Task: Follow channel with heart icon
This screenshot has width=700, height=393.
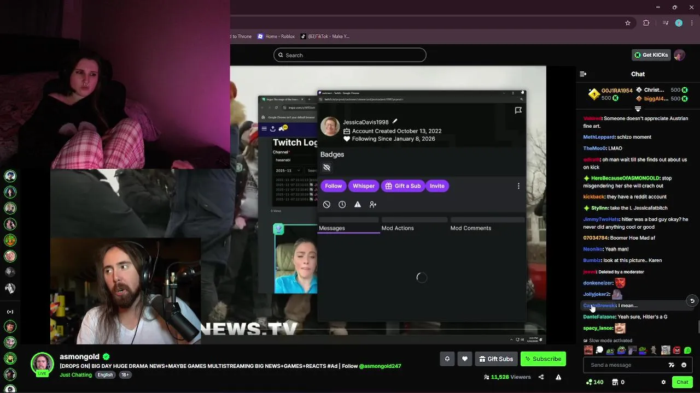Action: (465, 359)
